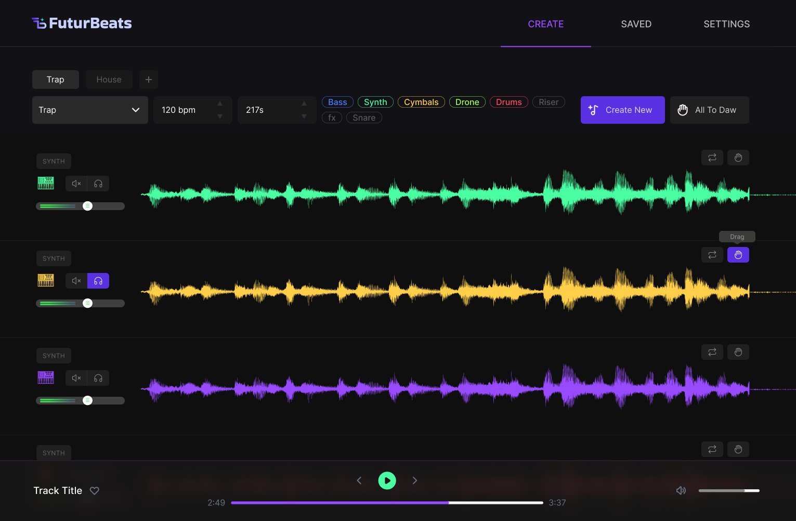Click the FuturBeats logo
Image resolution: width=796 pixels, height=521 pixels.
(82, 23)
